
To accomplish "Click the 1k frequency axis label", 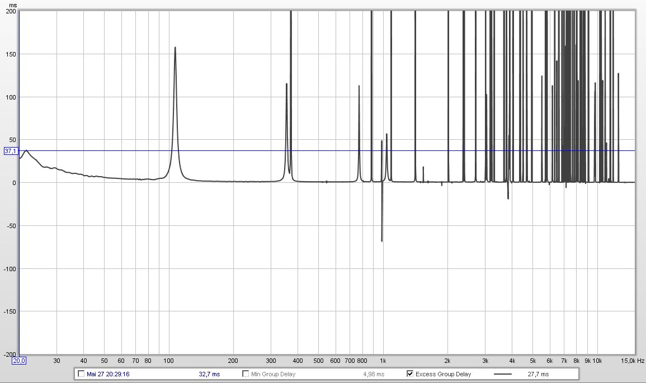I will (383, 361).
